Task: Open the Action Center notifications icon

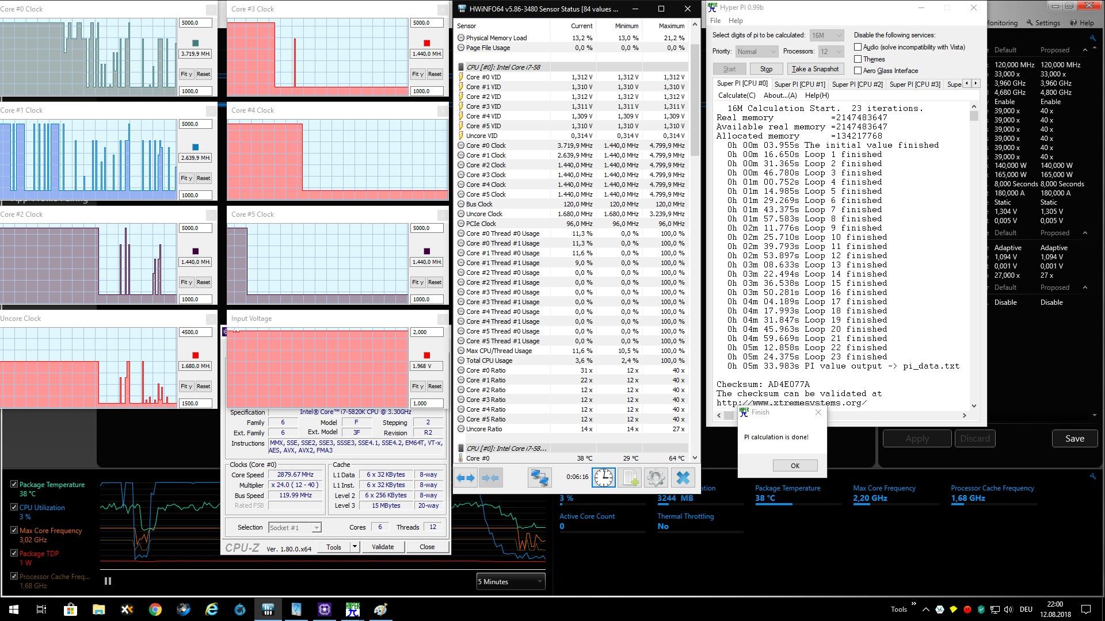Action: point(1086,609)
